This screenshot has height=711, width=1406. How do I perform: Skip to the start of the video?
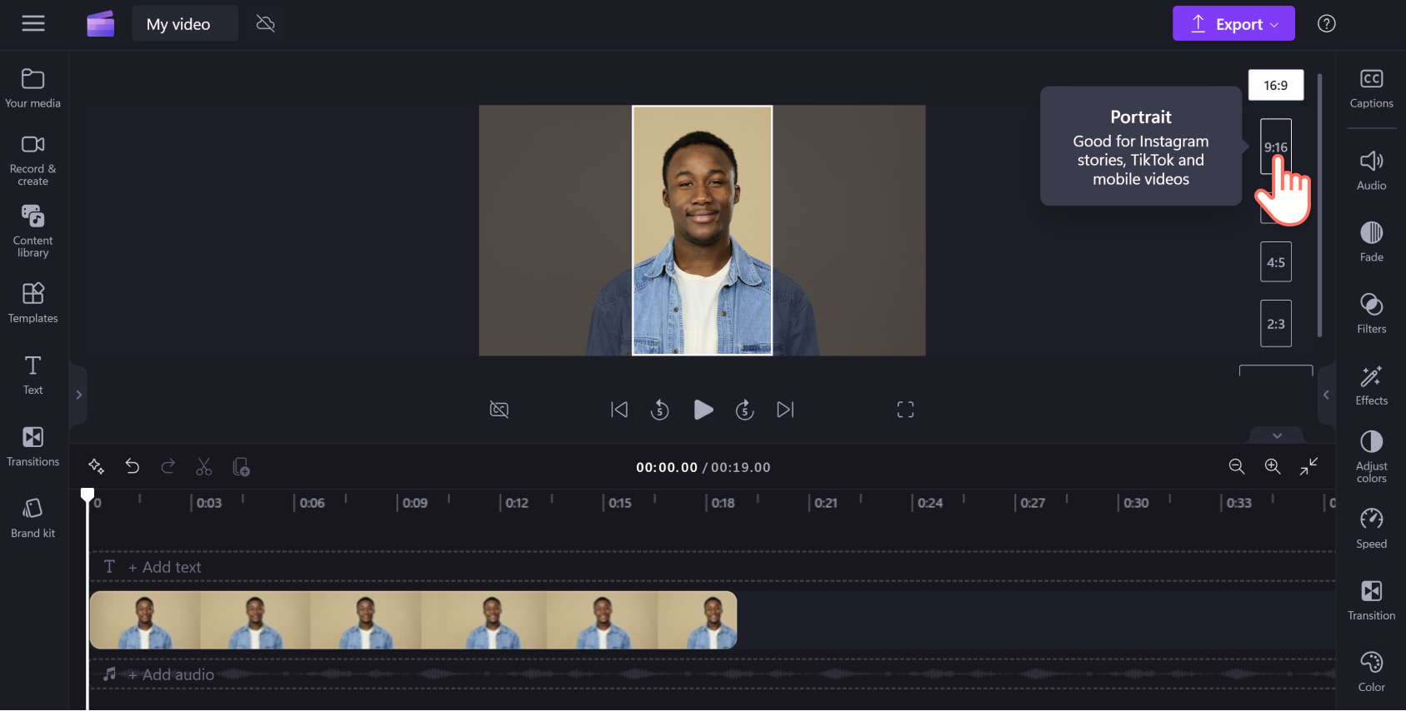pyautogui.click(x=619, y=410)
